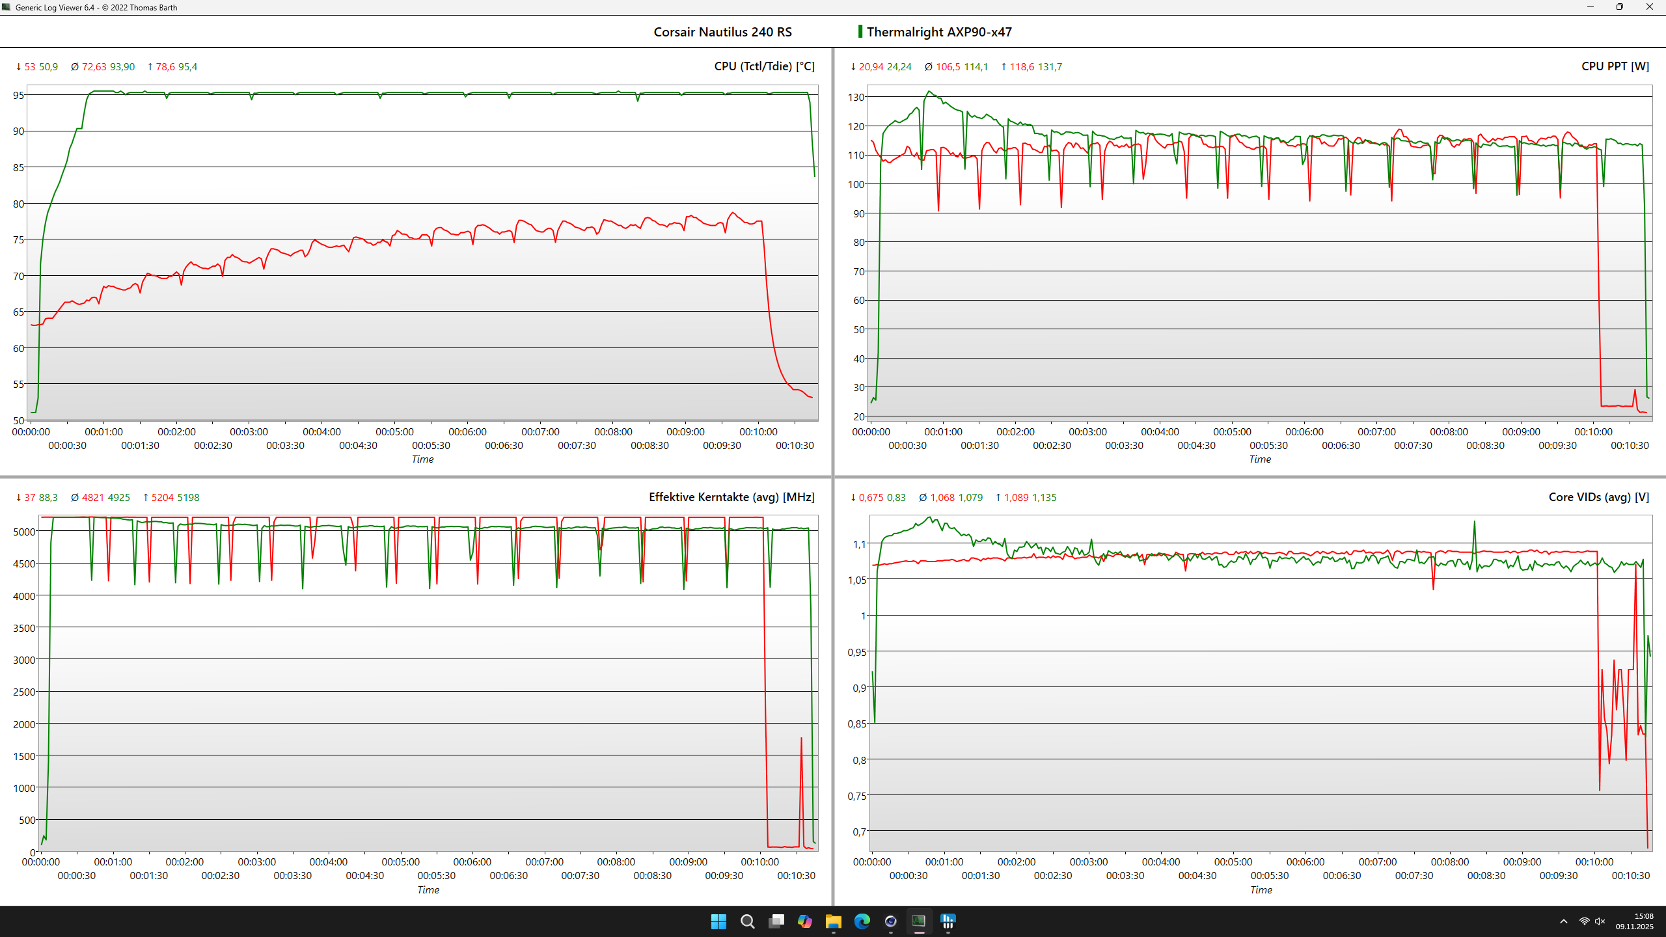Open Windows Search
Viewport: 1666px width, 937px height.
[747, 922]
